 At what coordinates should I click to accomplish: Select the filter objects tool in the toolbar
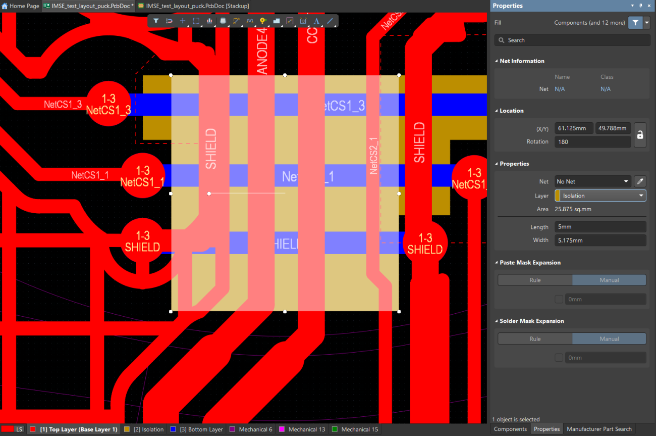[x=155, y=21]
